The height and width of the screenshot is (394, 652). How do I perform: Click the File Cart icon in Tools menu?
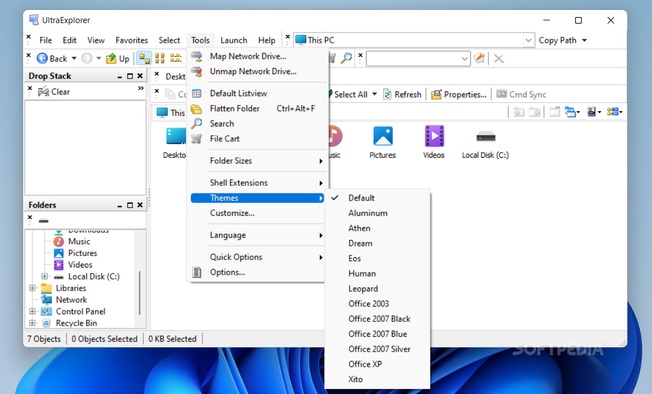click(x=196, y=138)
